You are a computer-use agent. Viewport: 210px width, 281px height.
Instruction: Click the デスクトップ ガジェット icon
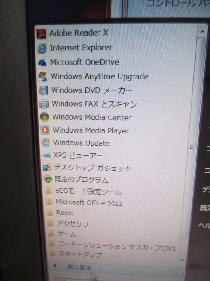click(47, 167)
